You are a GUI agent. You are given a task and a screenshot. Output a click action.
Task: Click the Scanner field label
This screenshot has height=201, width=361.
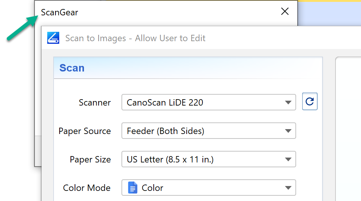click(95, 103)
